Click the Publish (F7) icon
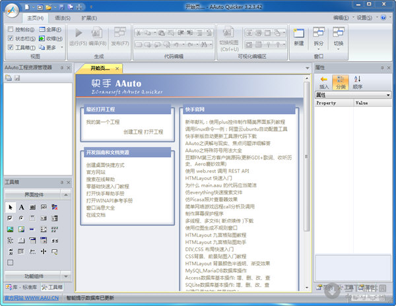This screenshot has width=396, height=306. tap(120, 33)
